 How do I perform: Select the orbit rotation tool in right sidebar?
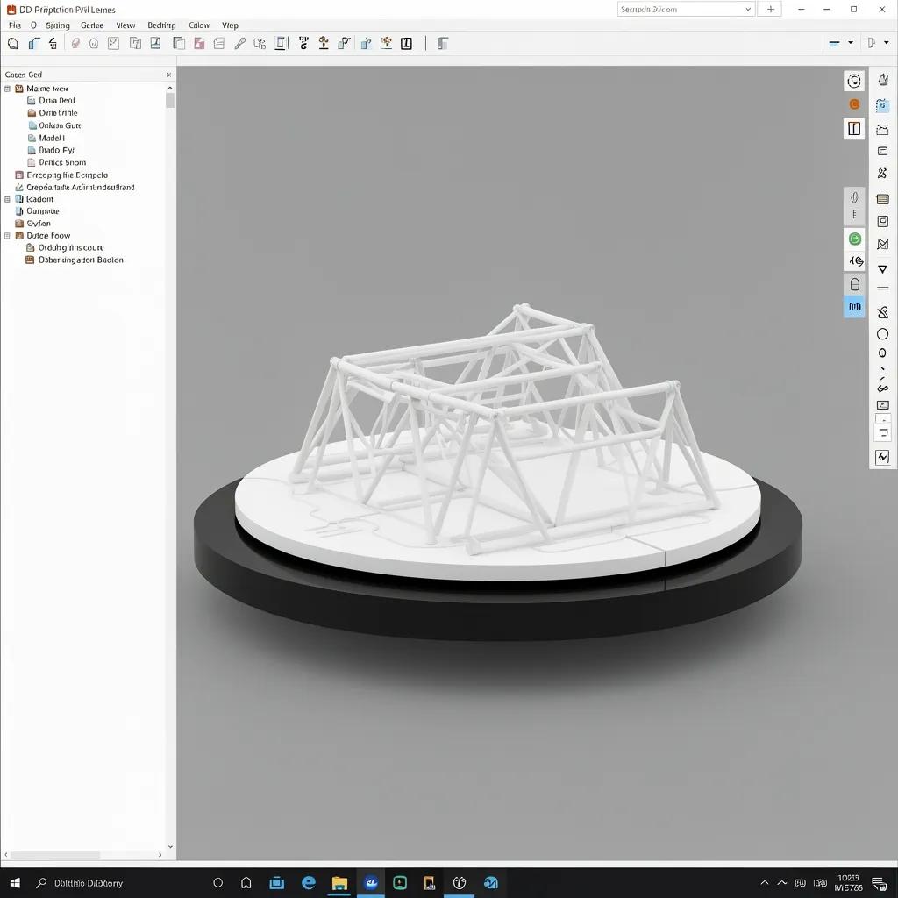tap(854, 80)
